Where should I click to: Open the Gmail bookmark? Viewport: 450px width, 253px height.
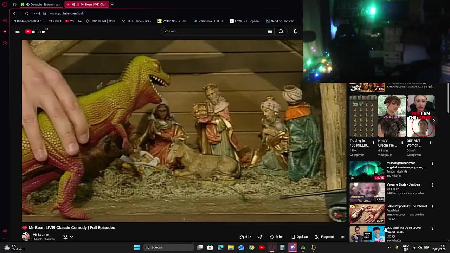point(54,21)
